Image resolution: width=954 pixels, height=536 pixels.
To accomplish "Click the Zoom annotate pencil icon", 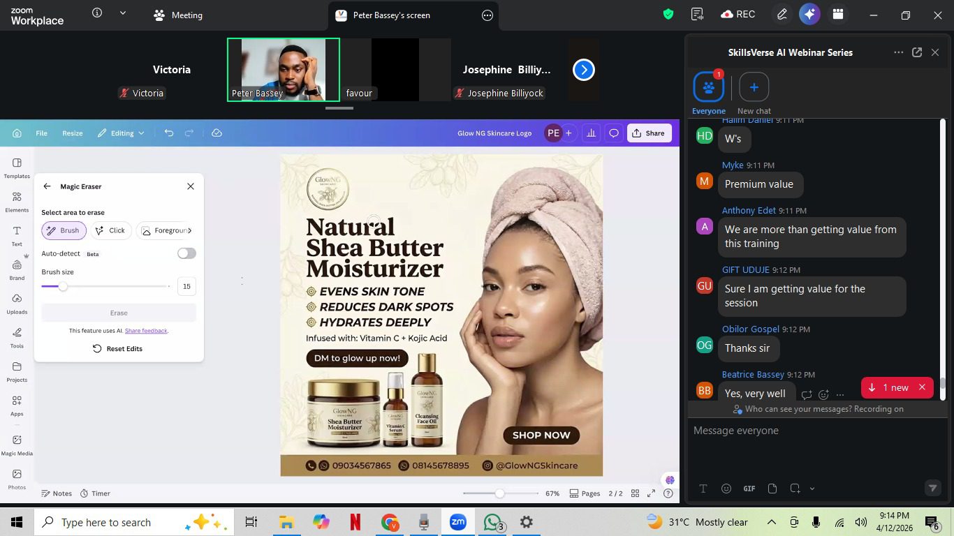I will [781, 15].
